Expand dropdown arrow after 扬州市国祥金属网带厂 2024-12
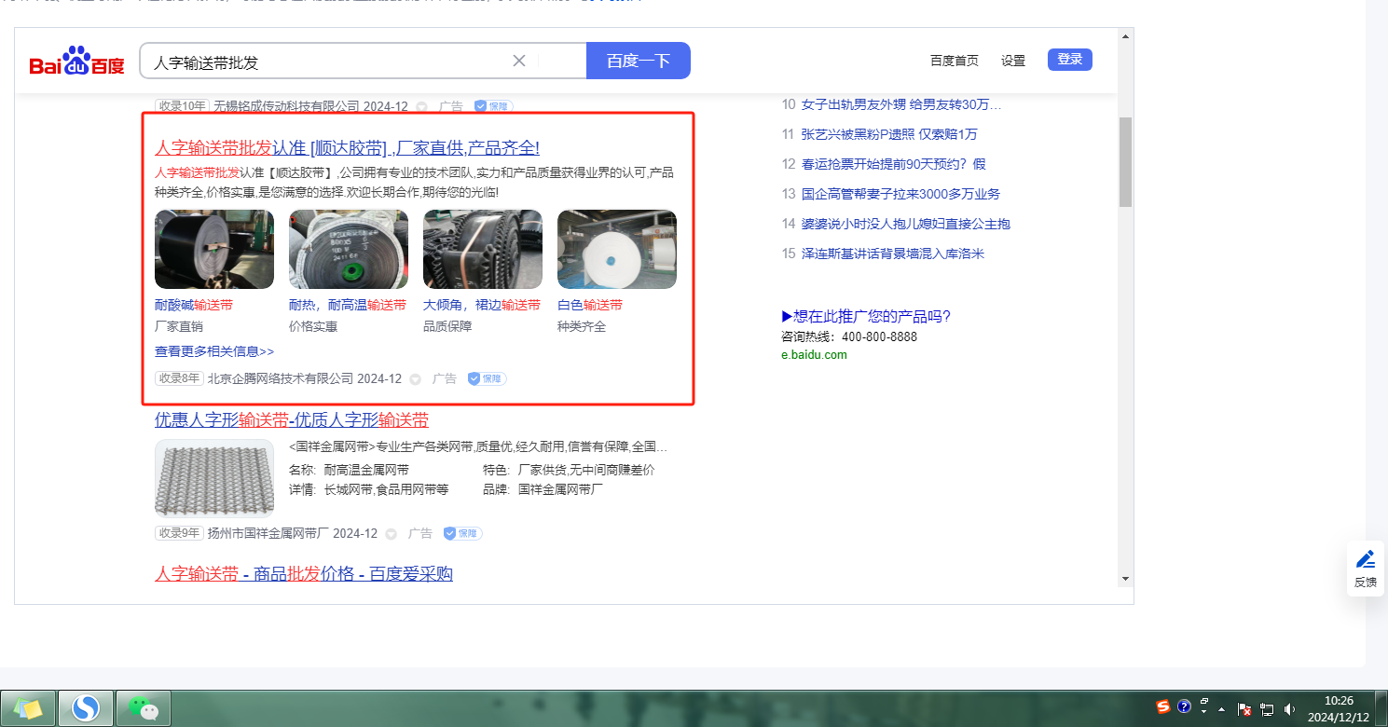1388x727 pixels. click(x=392, y=534)
